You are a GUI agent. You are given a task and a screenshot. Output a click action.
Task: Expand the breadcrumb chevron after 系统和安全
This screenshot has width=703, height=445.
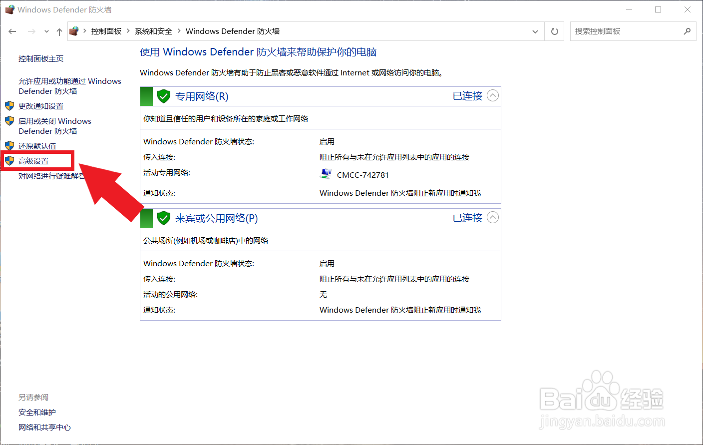pyautogui.click(x=179, y=31)
